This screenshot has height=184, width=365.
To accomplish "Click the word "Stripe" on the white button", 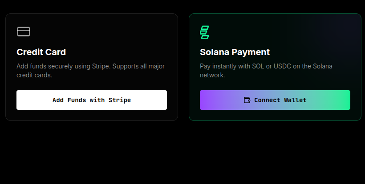I will [120, 100].
